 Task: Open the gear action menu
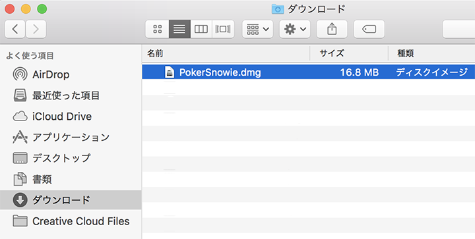pos(295,29)
